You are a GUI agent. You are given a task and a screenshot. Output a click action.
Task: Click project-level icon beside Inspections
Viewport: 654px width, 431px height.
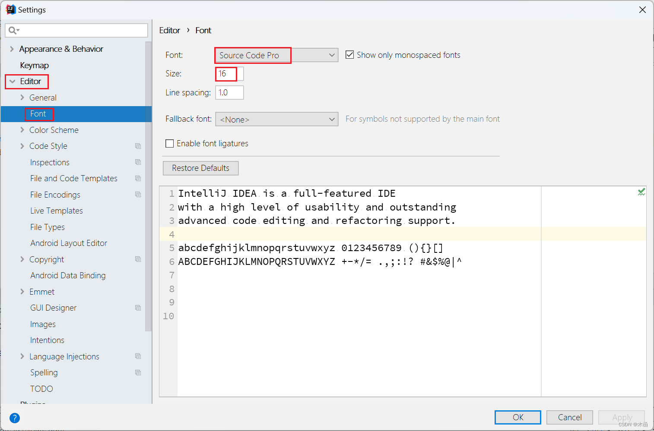(138, 162)
